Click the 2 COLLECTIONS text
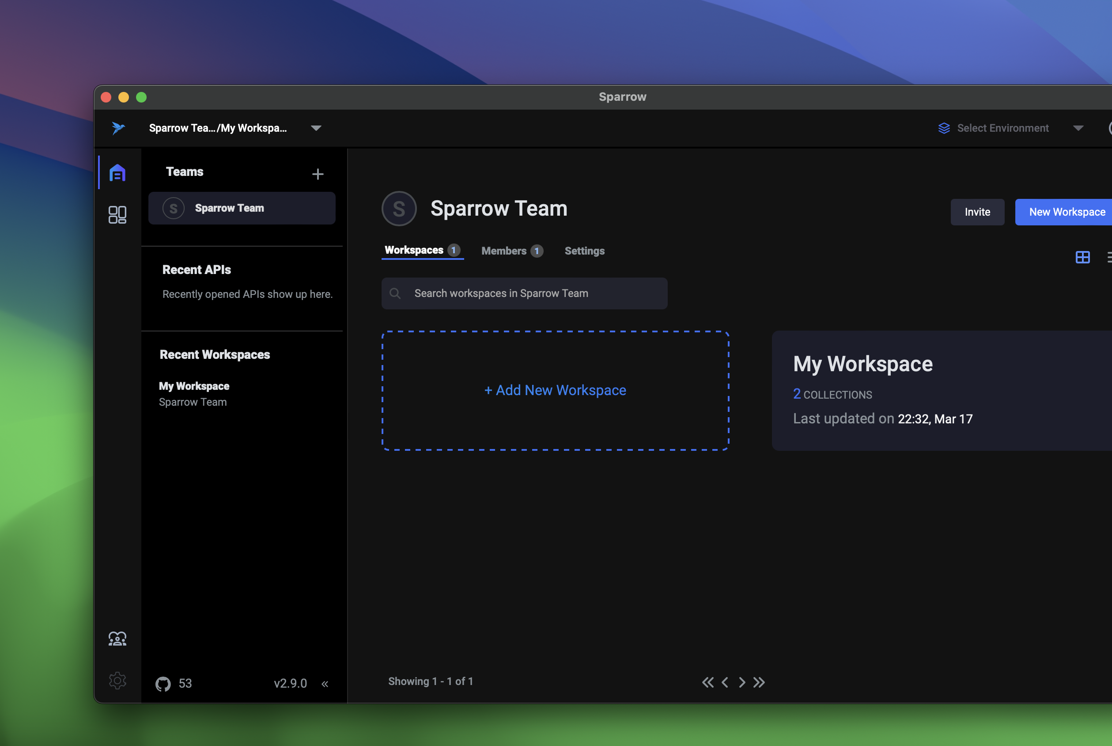1112x746 pixels. point(832,394)
